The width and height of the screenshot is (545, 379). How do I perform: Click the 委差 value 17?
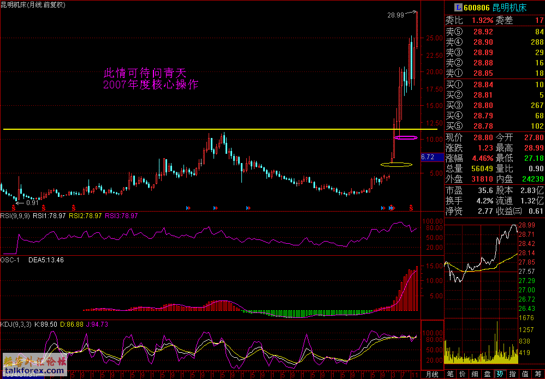coord(540,21)
